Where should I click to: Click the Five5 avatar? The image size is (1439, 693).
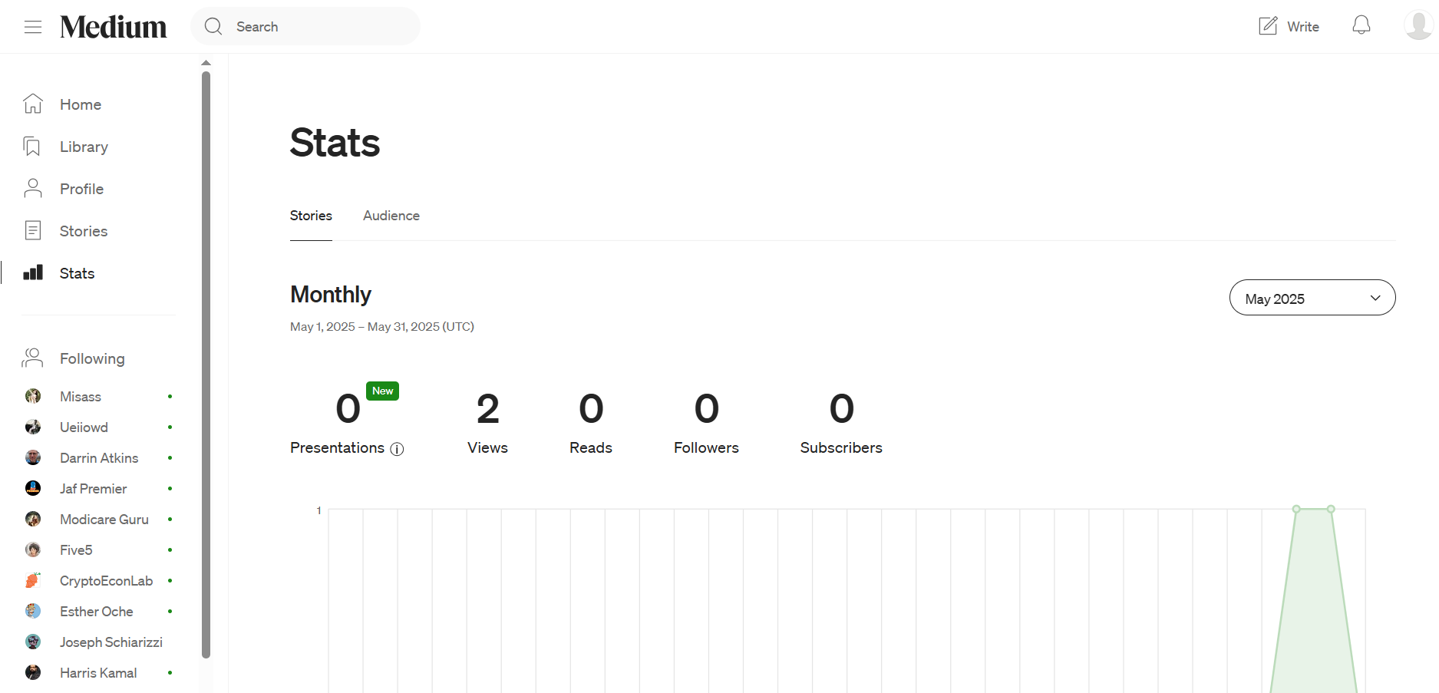pos(33,549)
